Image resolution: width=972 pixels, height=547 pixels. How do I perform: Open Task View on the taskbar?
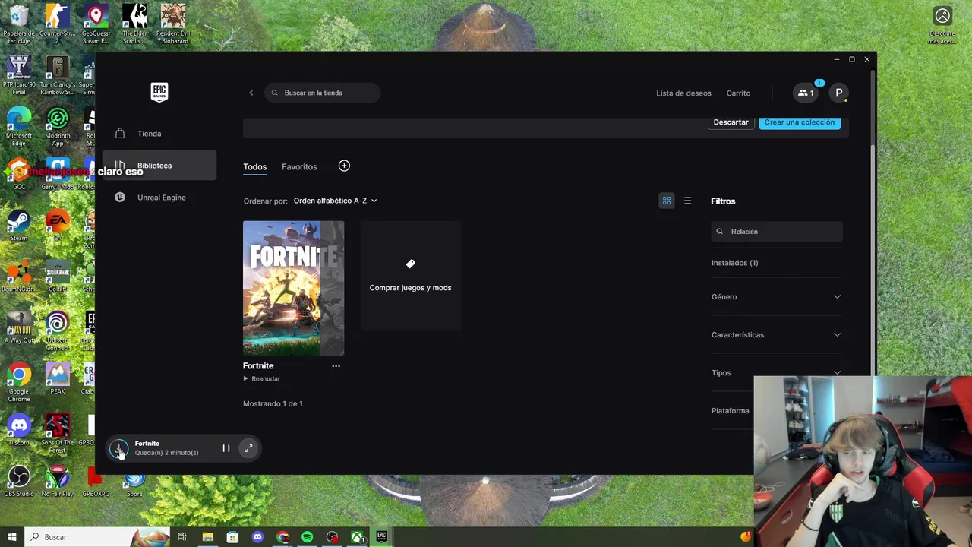coord(182,537)
